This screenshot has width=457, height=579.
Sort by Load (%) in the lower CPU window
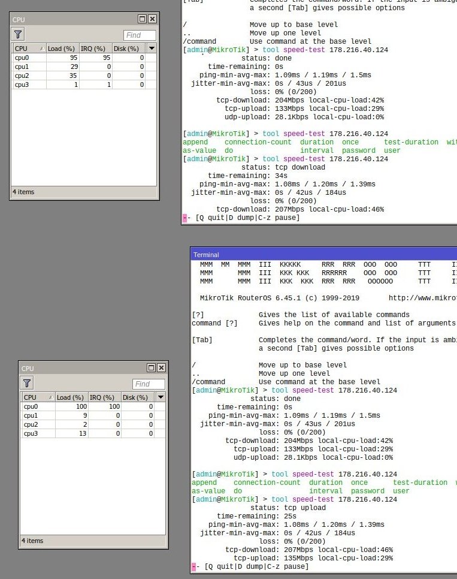coord(71,397)
